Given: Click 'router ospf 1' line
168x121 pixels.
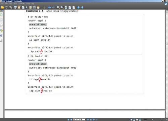Looking at the screenshot, I should tap(37, 21).
